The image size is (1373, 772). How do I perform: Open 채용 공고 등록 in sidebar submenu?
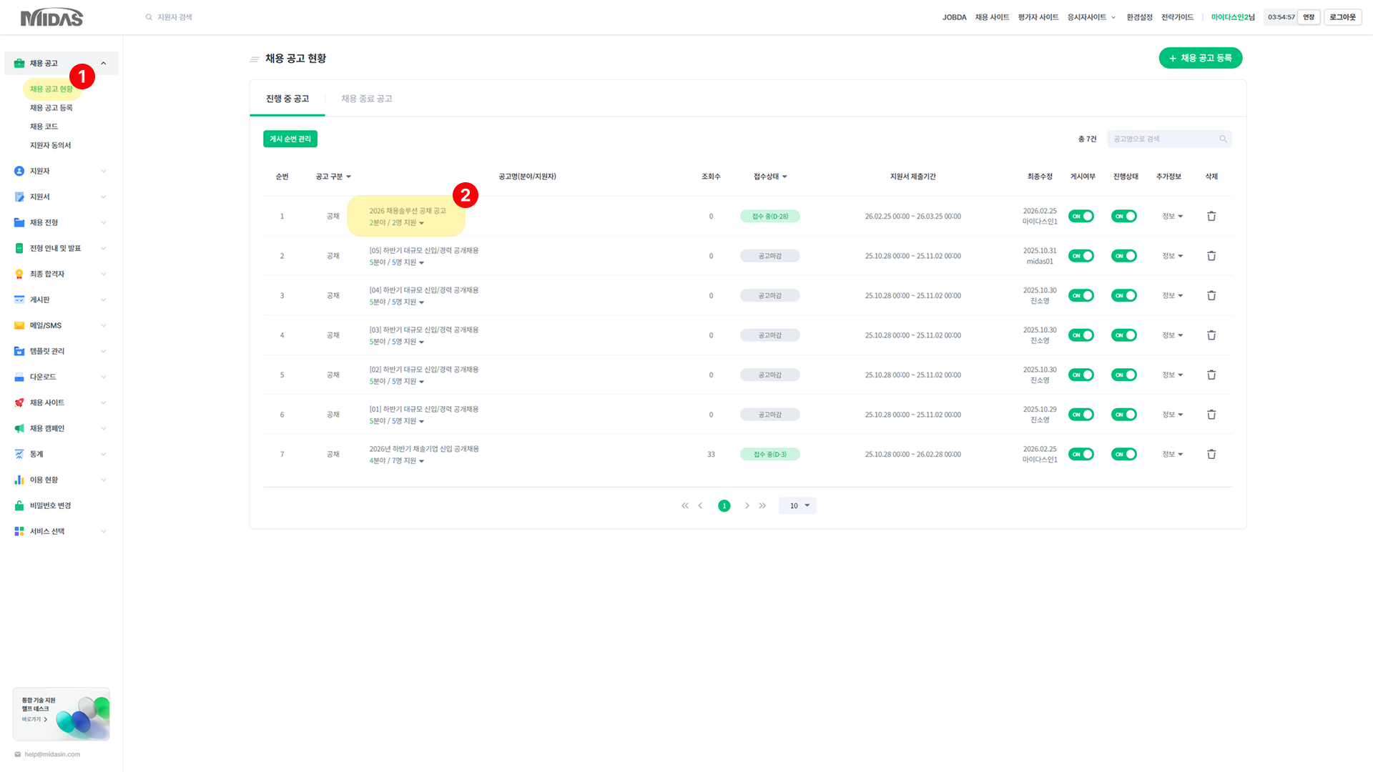tap(51, 108)
